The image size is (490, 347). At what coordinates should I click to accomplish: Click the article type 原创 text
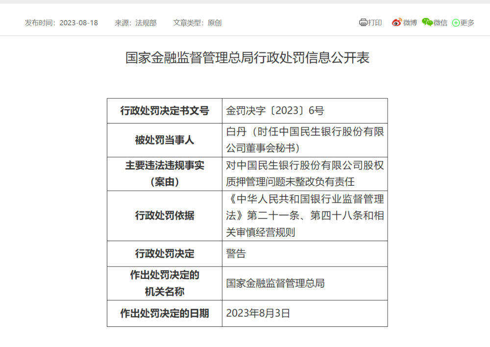214,23
